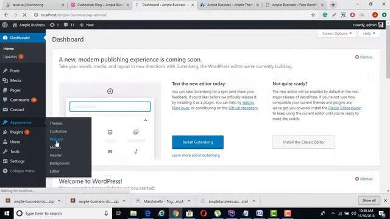The width and height of the screenshot is (390, 219).
Task: Click the plus inserter icon in preview
Action: (x=110, y=91)
